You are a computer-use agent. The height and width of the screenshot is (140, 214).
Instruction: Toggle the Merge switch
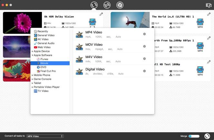click(194, 136)
